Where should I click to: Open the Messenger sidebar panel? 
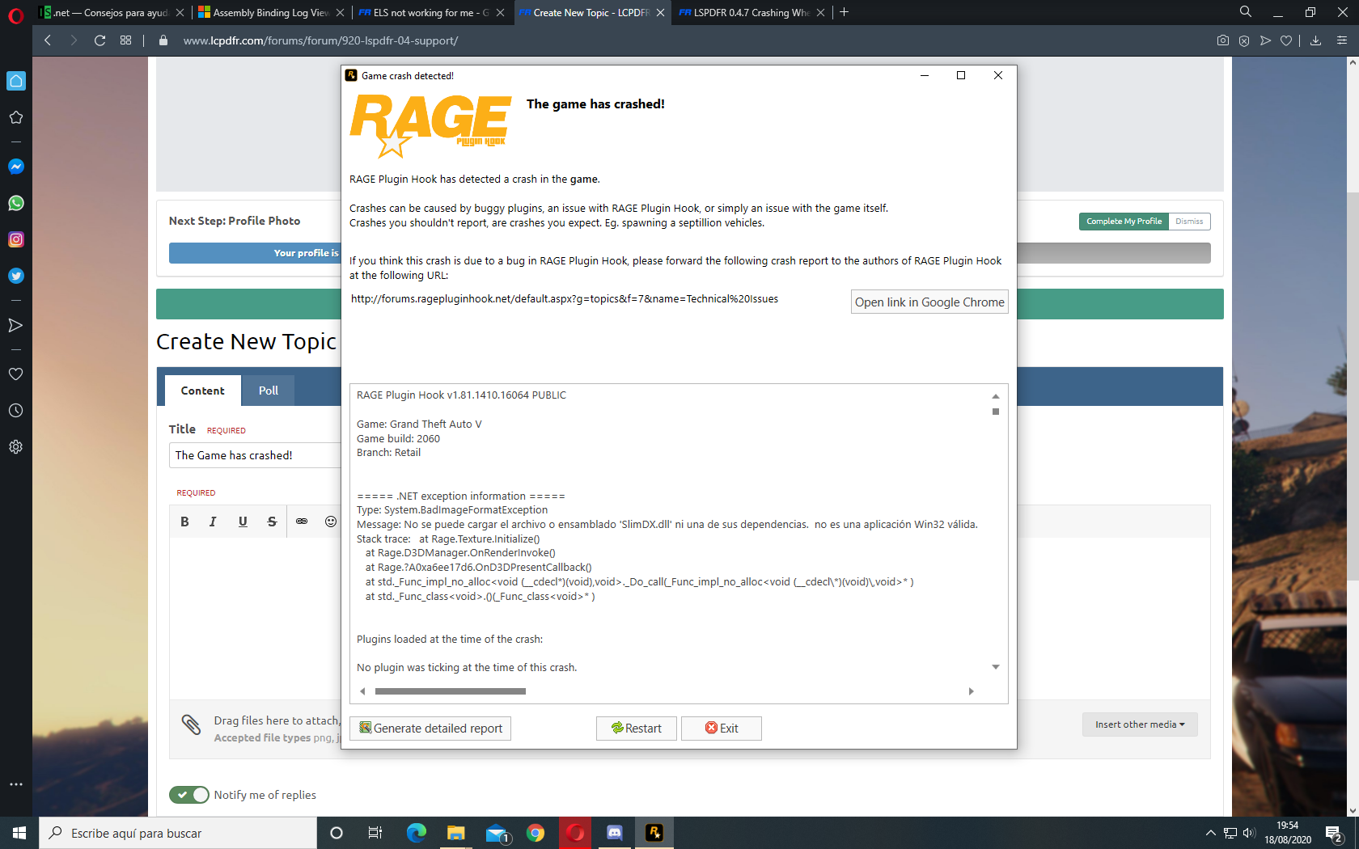[15, 167]
